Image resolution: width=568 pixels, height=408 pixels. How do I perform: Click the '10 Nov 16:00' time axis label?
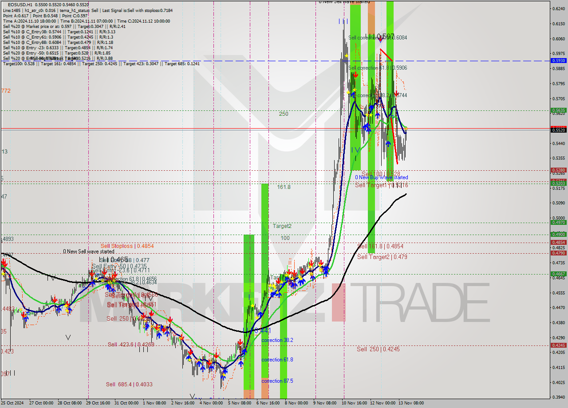pos(355,403)
